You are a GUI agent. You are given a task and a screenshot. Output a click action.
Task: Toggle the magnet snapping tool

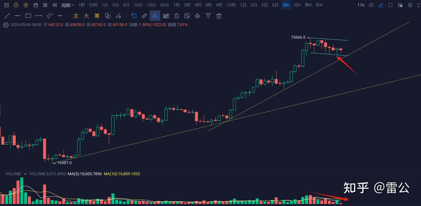tap(198, 16)
